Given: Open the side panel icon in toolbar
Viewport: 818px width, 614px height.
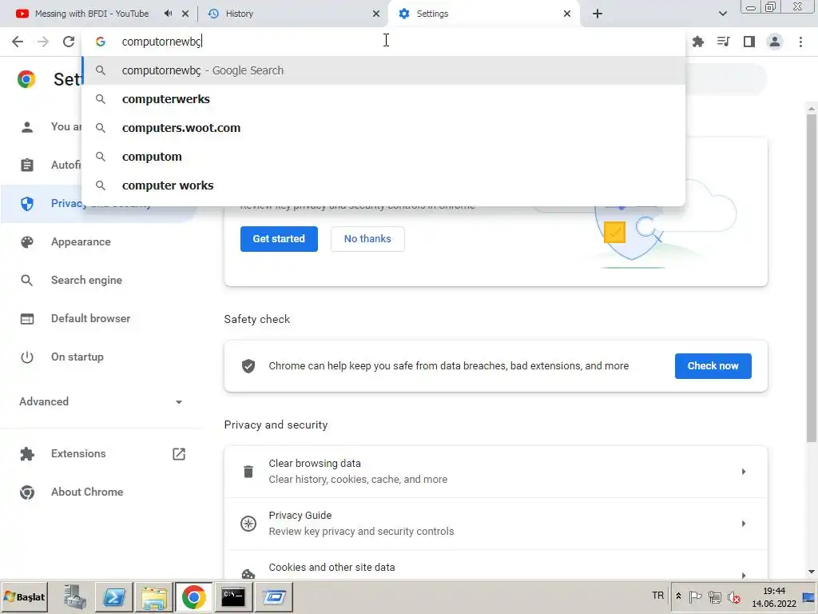Looking at the screenshot, I should coord(749,42).
